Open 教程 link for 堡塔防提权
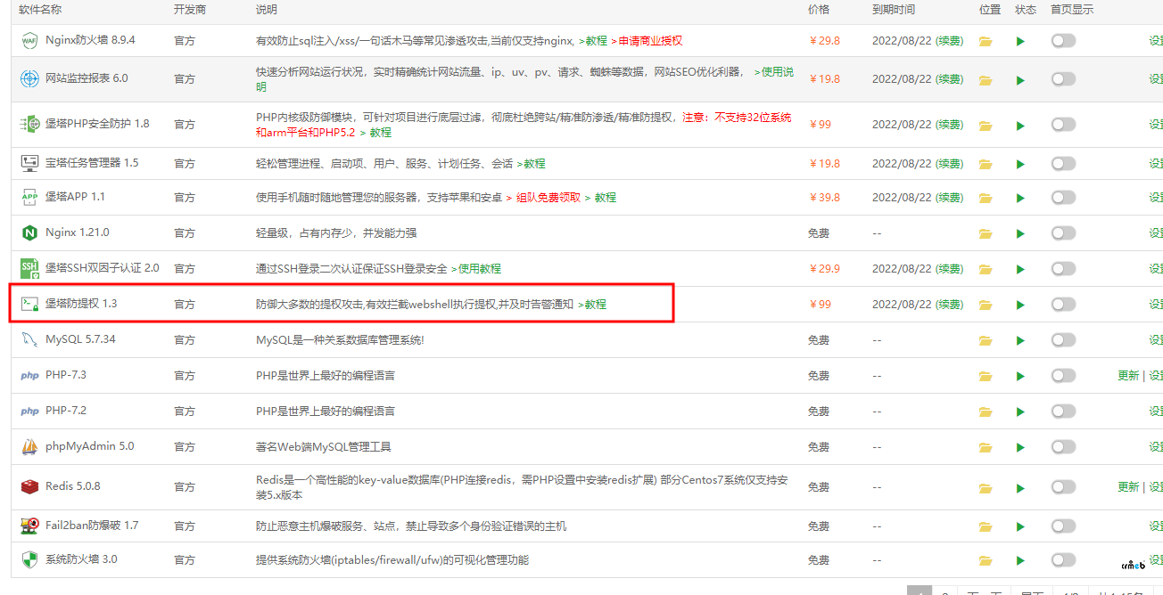Viewport: 1163px width, 595px height. (592, 304)
